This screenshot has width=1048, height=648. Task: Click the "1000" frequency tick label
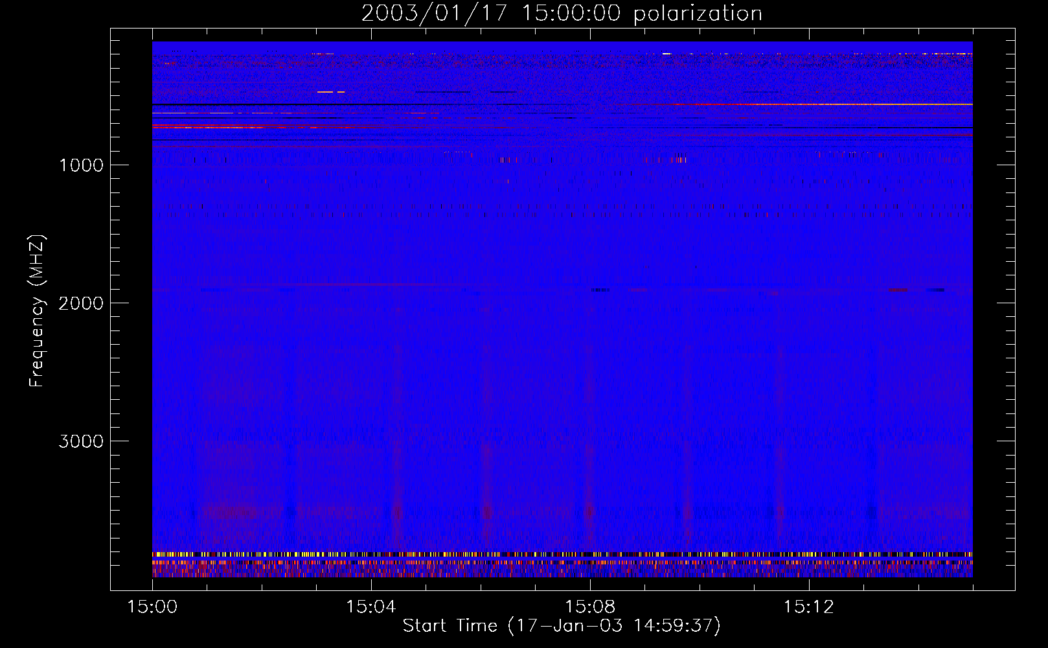pos(81,165)
